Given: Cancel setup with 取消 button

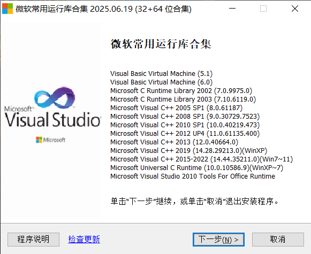Looking at the screenshot, I should [x=278, y=240].
